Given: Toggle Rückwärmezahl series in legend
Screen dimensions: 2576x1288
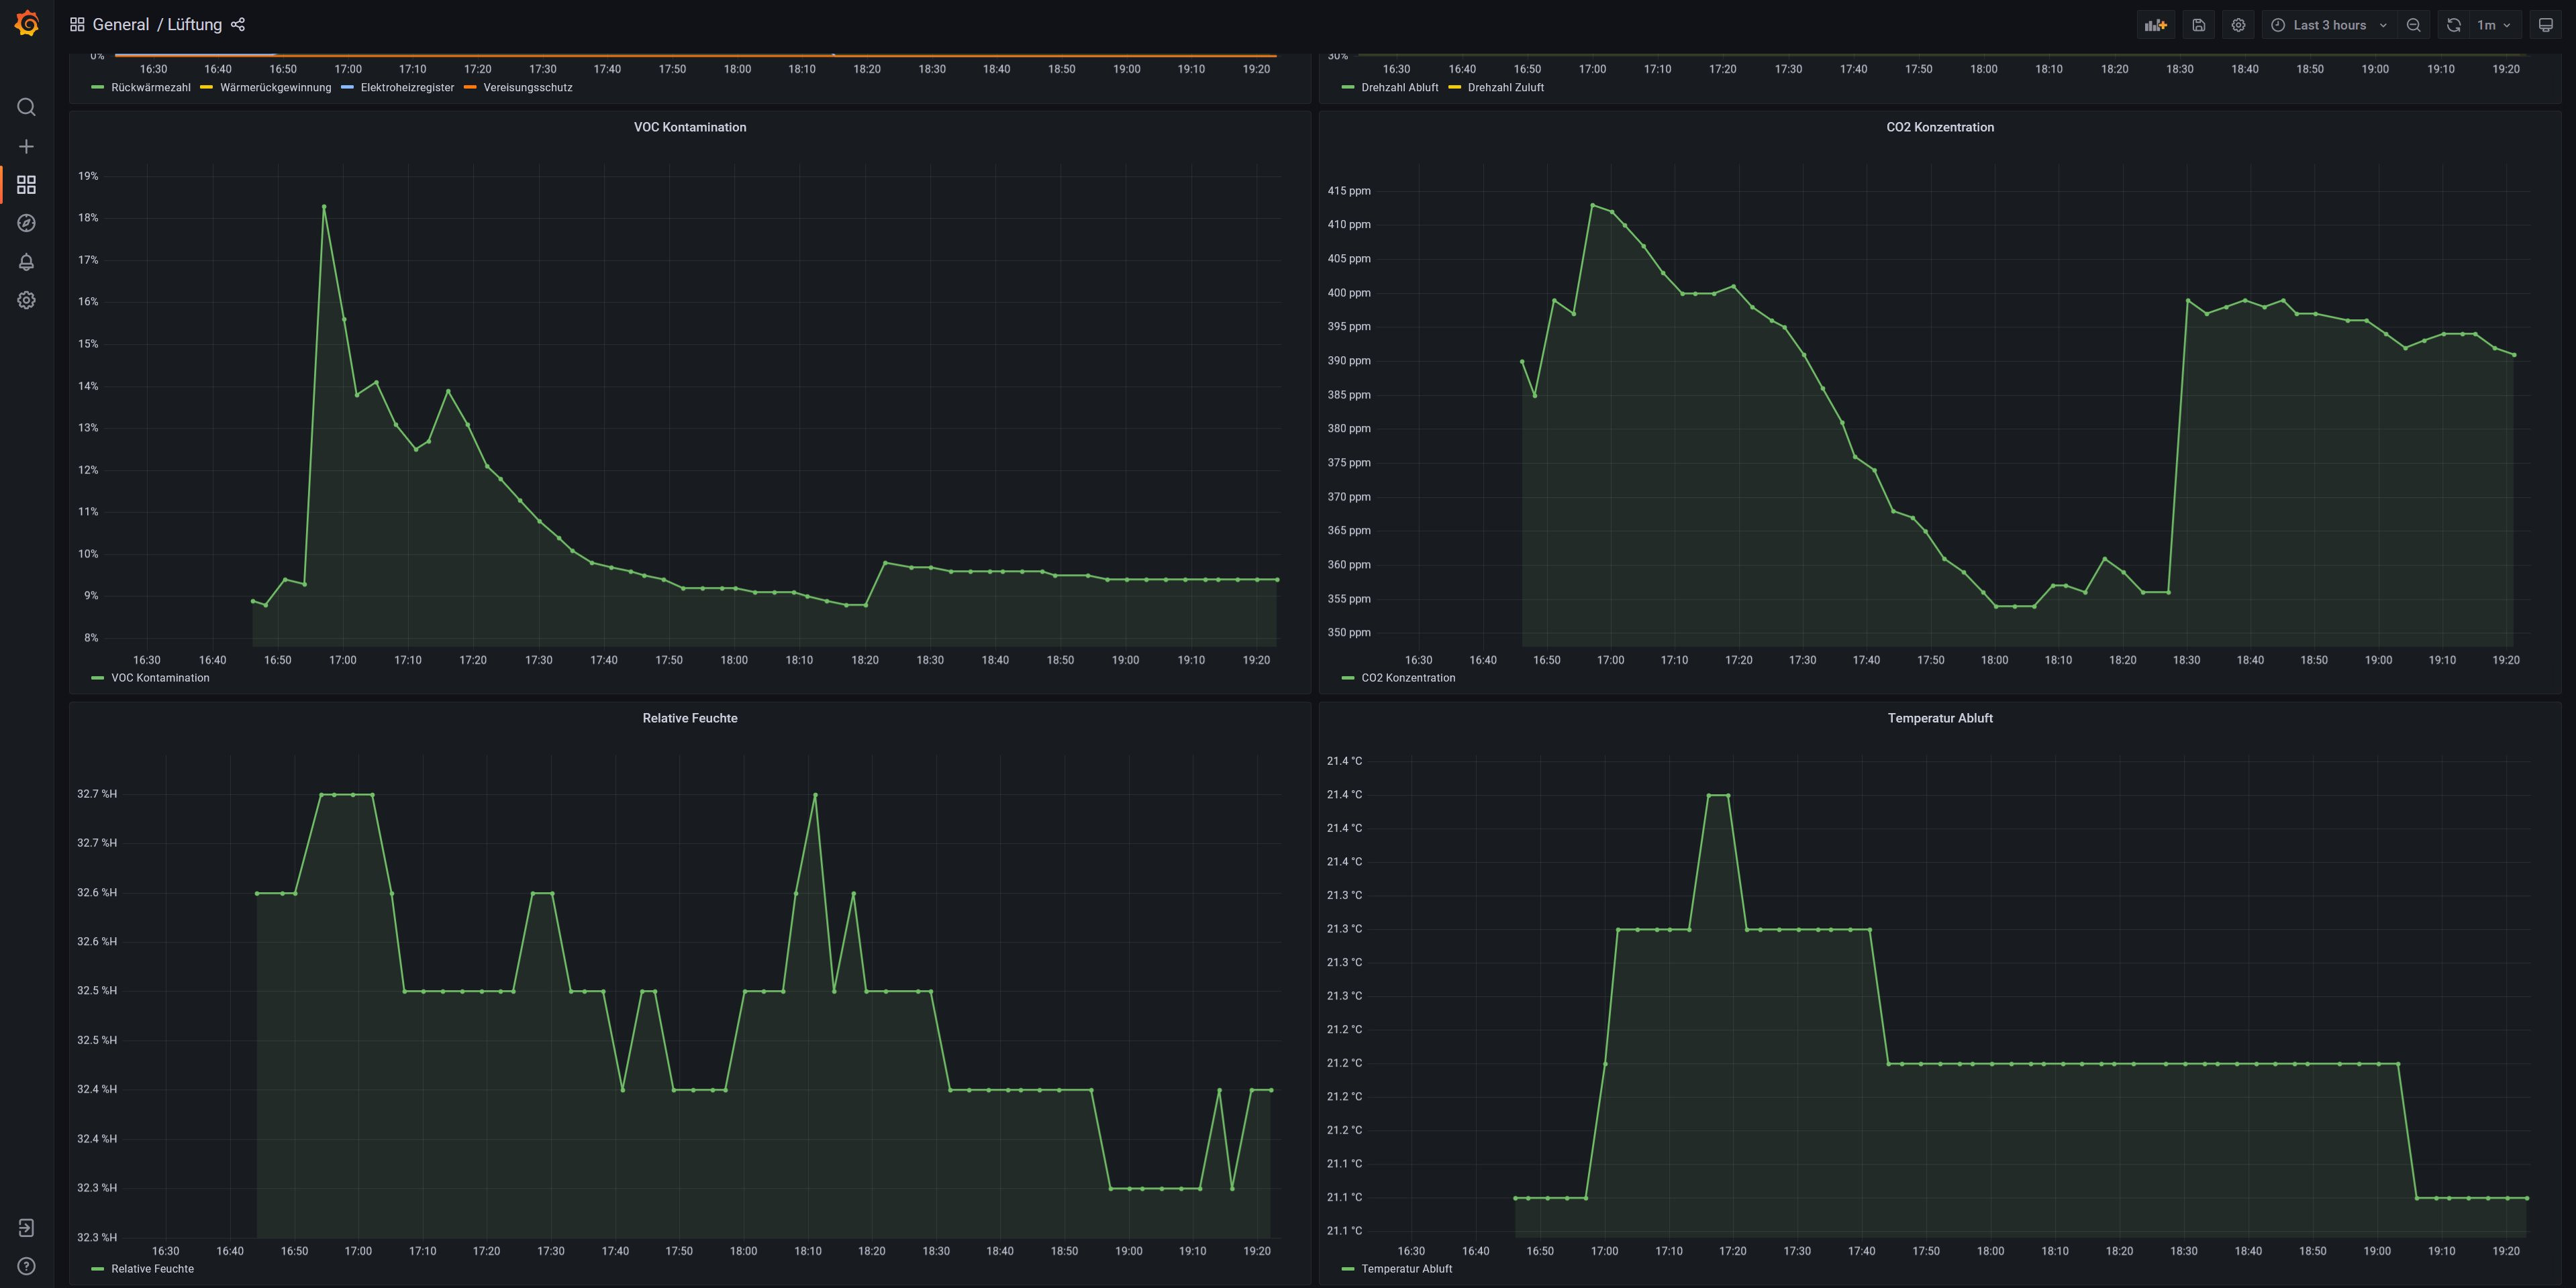Looking at the screenshot, I should (150, 88).
